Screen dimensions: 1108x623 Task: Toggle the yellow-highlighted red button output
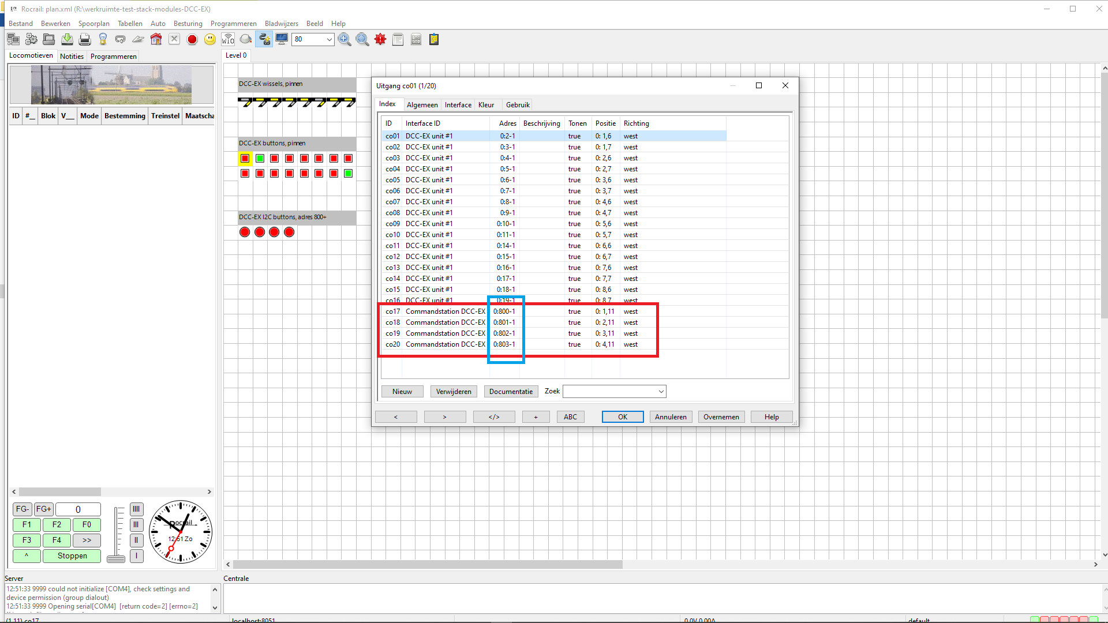(x=245, y=159)
